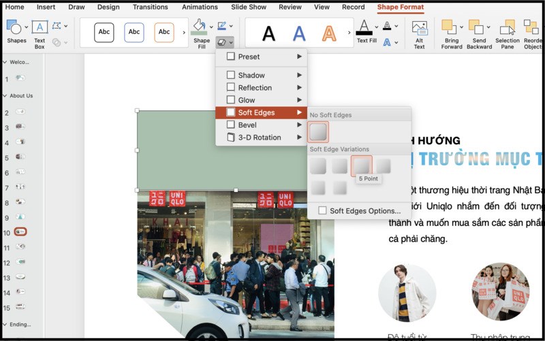Select the 5 Point soft edge variation
This screenshot has height=341, width=545.
click(x=362, y=165)
